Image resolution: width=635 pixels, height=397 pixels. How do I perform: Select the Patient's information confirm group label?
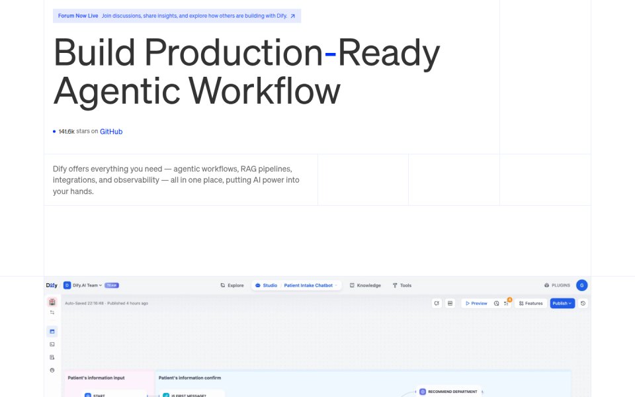(190, 378)
